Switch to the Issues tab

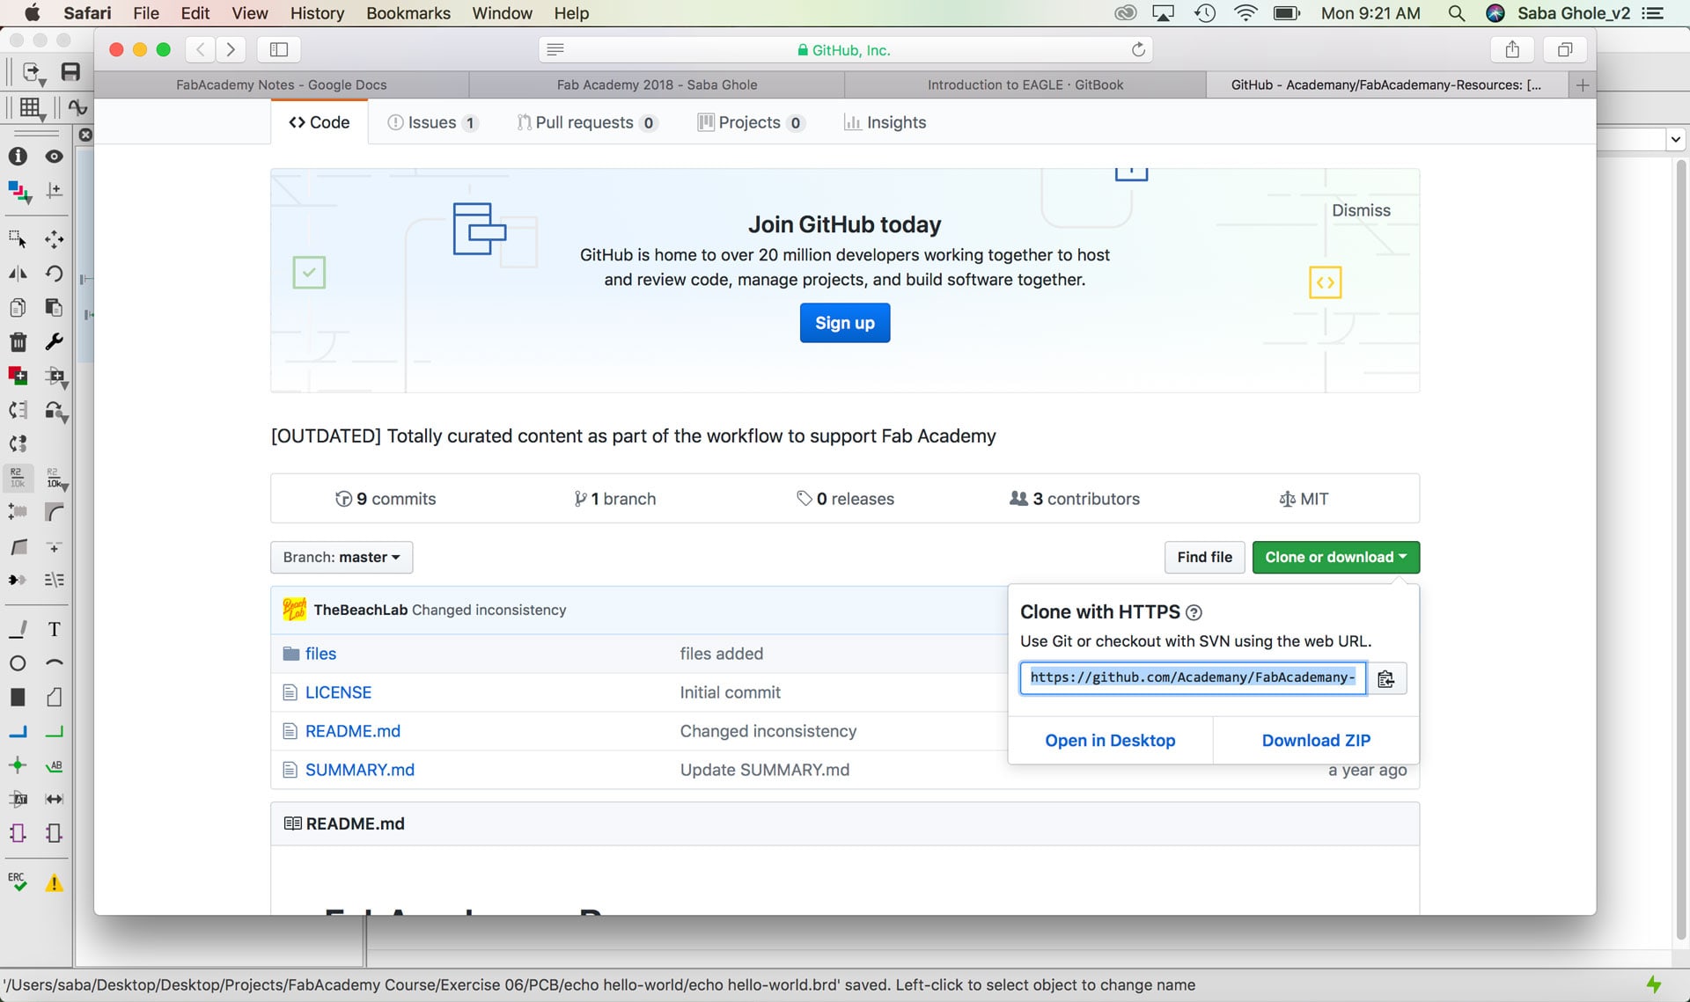pyautogui.click(x=432, y=122)
